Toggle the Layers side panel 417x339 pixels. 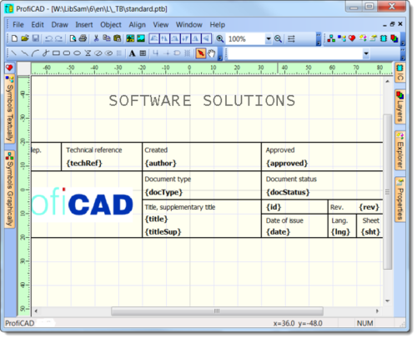(x=399, y=106)
